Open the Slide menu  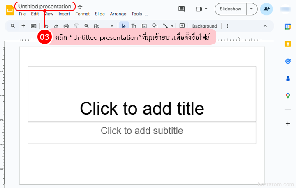coord(100,14)
